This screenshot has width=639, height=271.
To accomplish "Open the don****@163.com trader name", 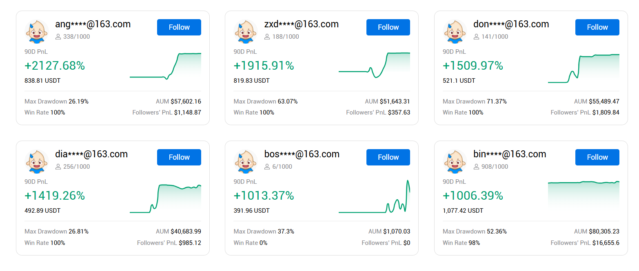I will pyautogui.click(x=511, y=24).
